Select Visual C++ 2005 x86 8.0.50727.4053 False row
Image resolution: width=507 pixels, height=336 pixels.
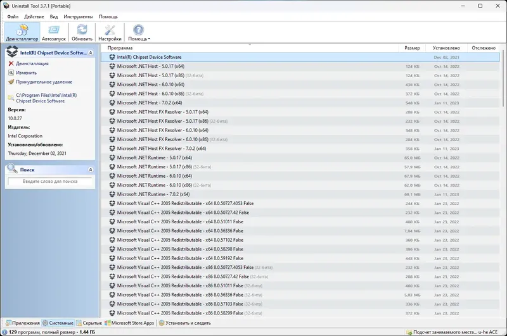pos(300,267)
